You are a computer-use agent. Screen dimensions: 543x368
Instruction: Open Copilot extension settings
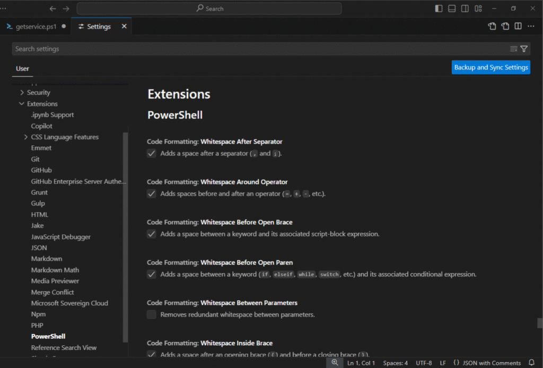pos(41,126)
